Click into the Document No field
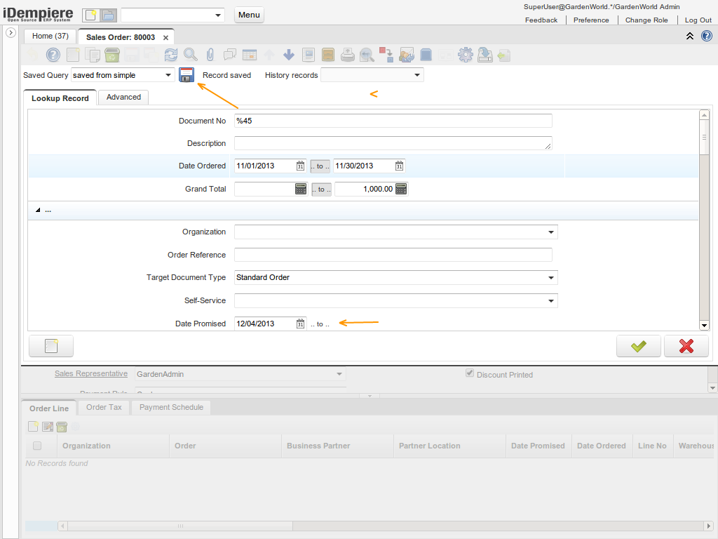 [393, 121]
